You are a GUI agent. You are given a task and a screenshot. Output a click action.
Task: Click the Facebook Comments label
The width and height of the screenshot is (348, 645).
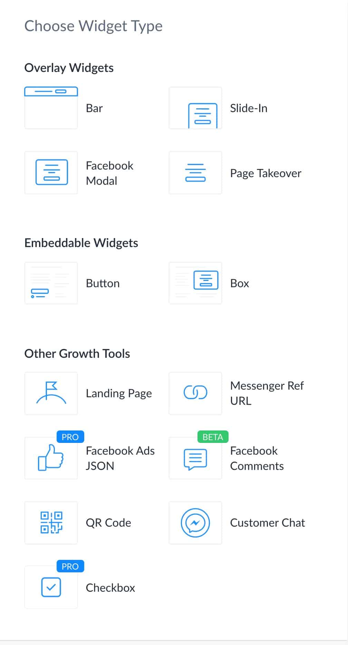point(257,458)
